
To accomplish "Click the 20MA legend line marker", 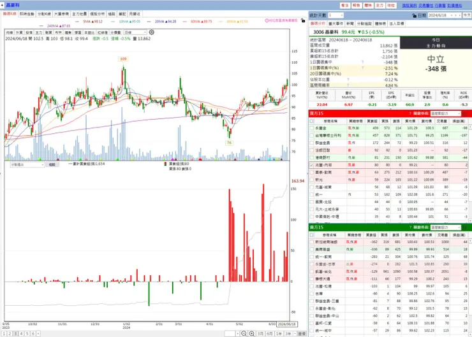I will pos(149,22).
